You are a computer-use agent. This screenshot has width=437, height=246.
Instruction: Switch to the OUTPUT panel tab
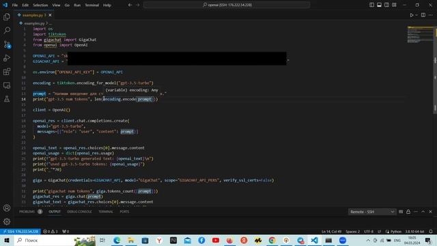55,212
